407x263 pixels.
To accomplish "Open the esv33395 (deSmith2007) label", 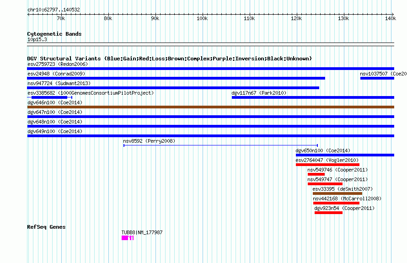I will [343, 189].
